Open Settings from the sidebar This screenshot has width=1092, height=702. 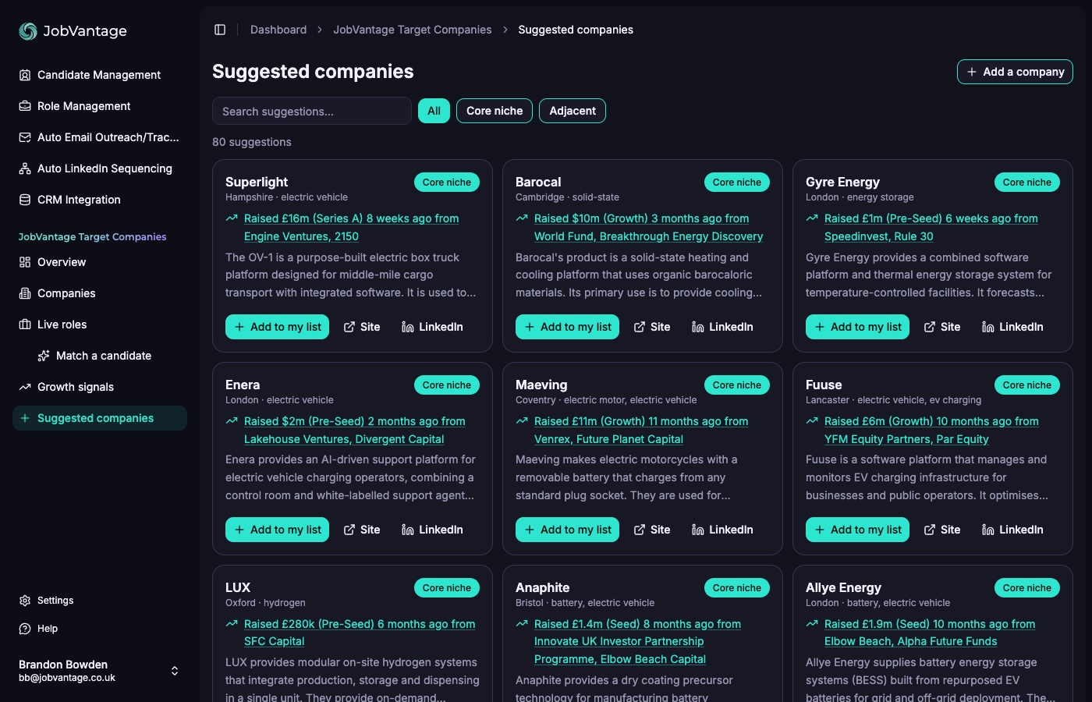pos(100,601)
